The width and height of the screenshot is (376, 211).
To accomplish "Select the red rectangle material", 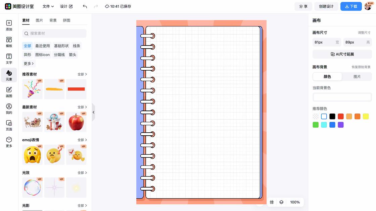I will (x=76, y=89).
